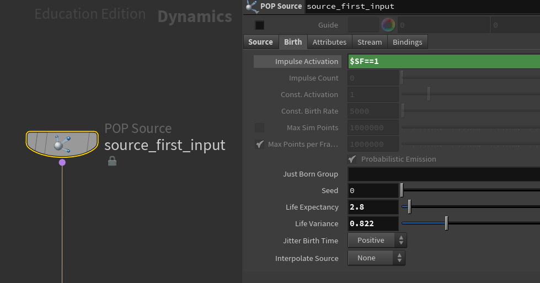This screenshot has width=540, height=283.
Task: Switch to the Attributes tab
Action: click(x=329, y=42)
